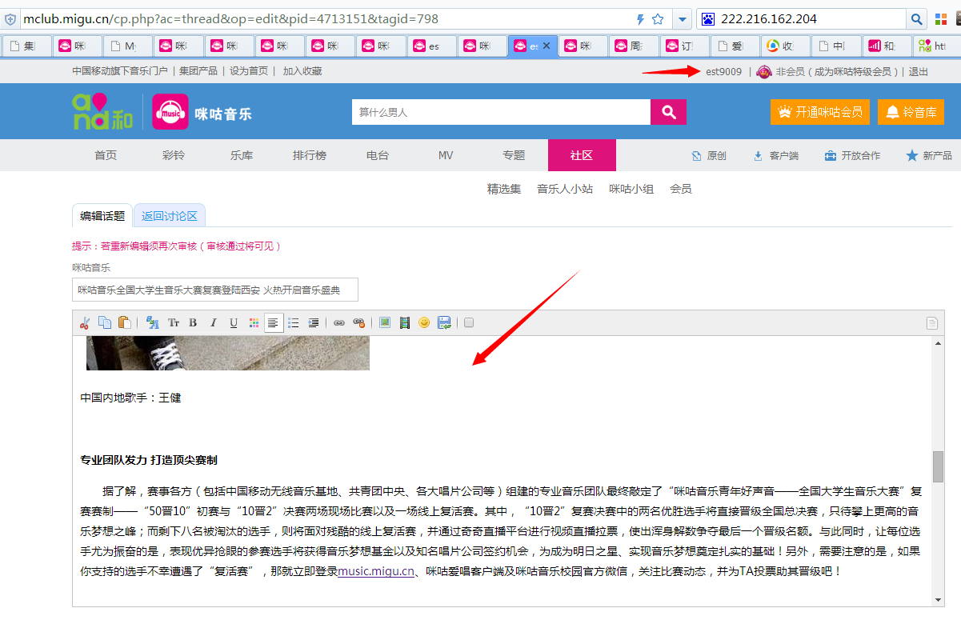The width and height of the screenshot is (961, 628).
Task: Open the font style icon in editor toolbar
Action: point(153,322)
